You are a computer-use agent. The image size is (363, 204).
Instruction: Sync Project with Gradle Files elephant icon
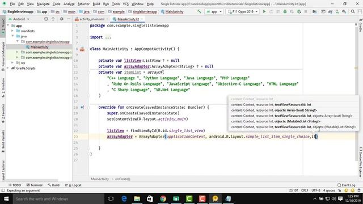click(330, 11)
